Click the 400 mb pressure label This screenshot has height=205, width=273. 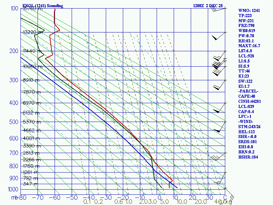14,103
